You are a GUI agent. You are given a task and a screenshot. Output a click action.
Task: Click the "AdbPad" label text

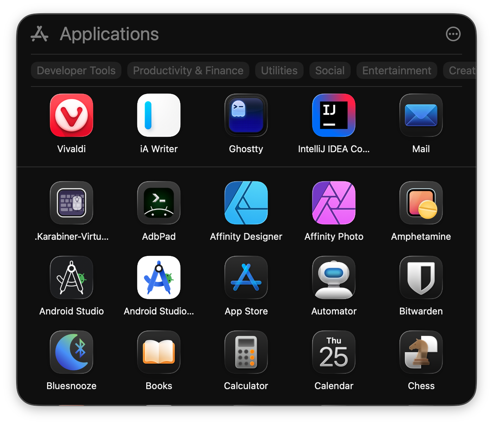[159, 237]
